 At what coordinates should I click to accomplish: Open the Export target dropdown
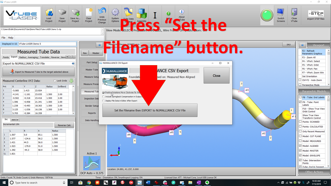point(73,64)
